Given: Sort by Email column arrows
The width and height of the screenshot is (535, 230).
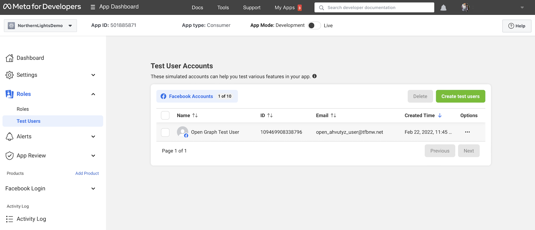Looking at the screenshot, I should [x=334, y=115].
